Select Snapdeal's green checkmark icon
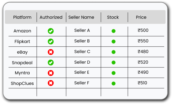The height and width of the screenshot is (104, 172). (x=51, y=63)
